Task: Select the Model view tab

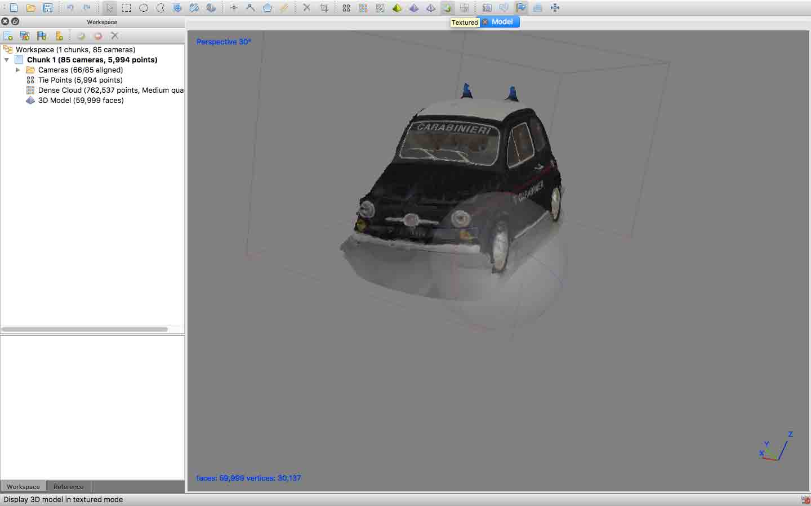Action: coord(500,22)
